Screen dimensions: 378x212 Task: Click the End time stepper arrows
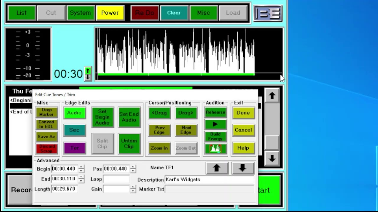81,179
